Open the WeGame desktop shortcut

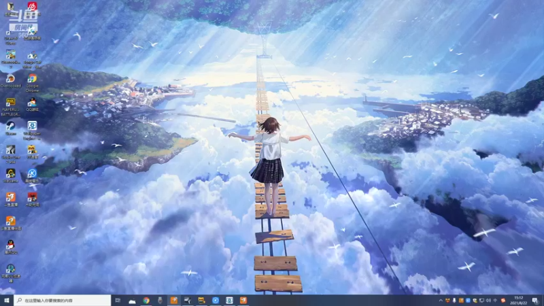(10, 175)
